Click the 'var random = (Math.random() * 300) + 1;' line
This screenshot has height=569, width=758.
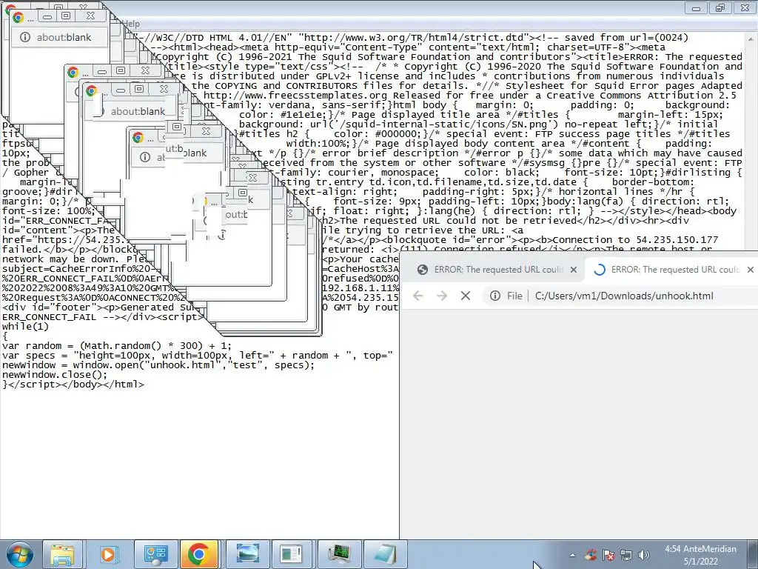click(x=117, y=346)
